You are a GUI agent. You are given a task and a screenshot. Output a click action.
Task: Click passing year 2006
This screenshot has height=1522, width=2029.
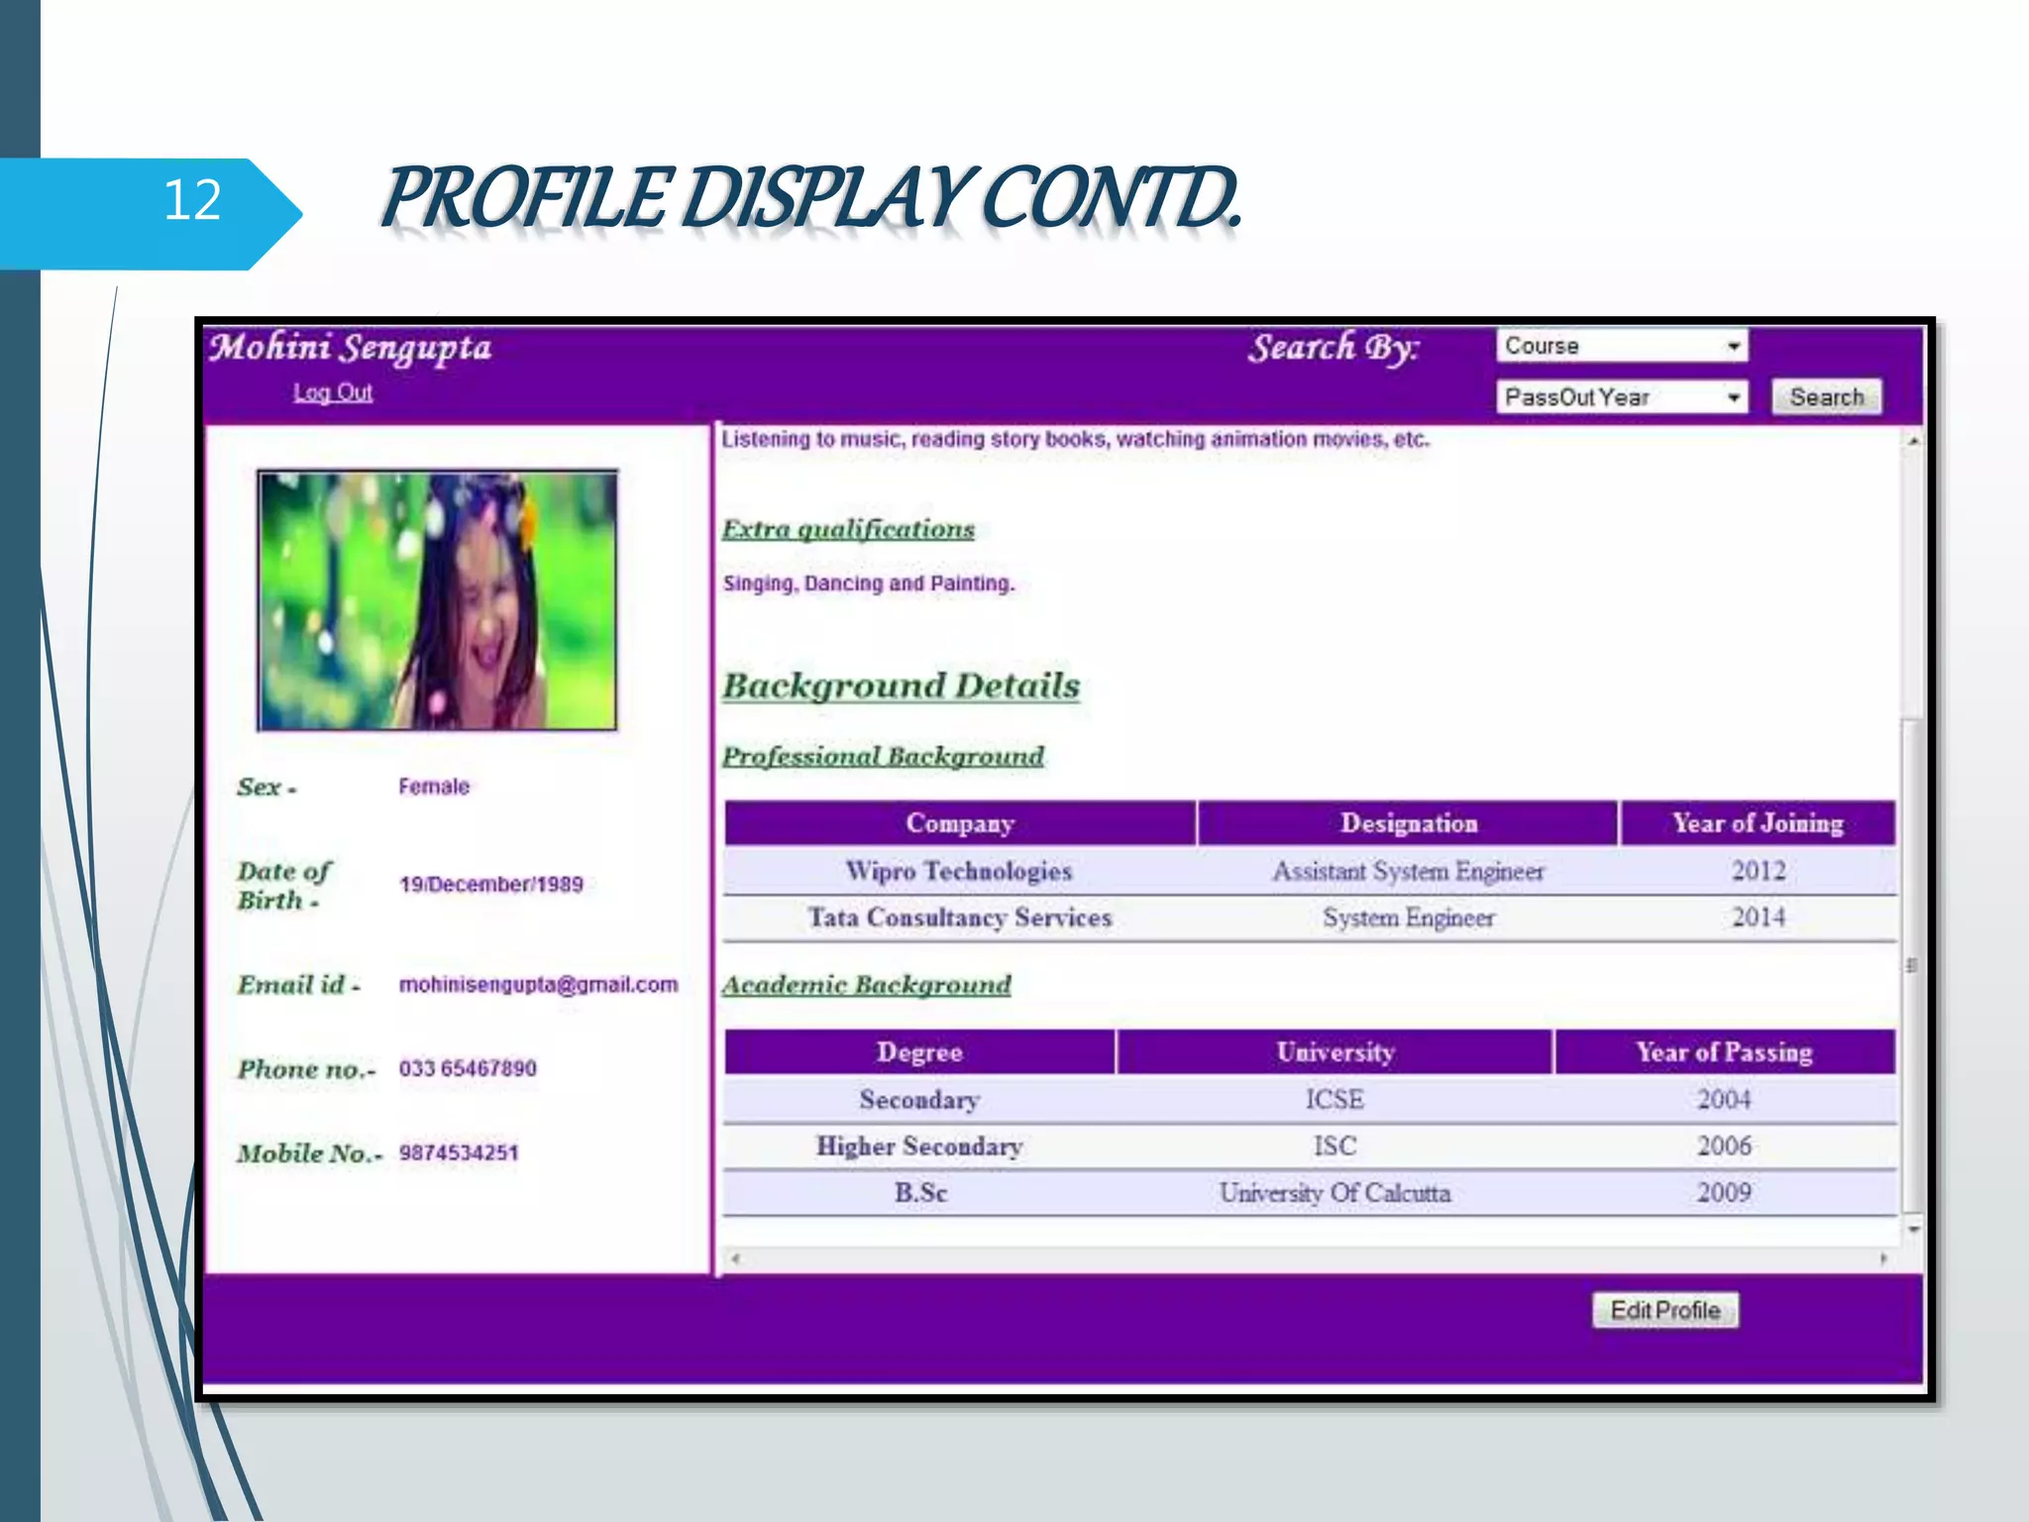(x=1724, y=1146)
